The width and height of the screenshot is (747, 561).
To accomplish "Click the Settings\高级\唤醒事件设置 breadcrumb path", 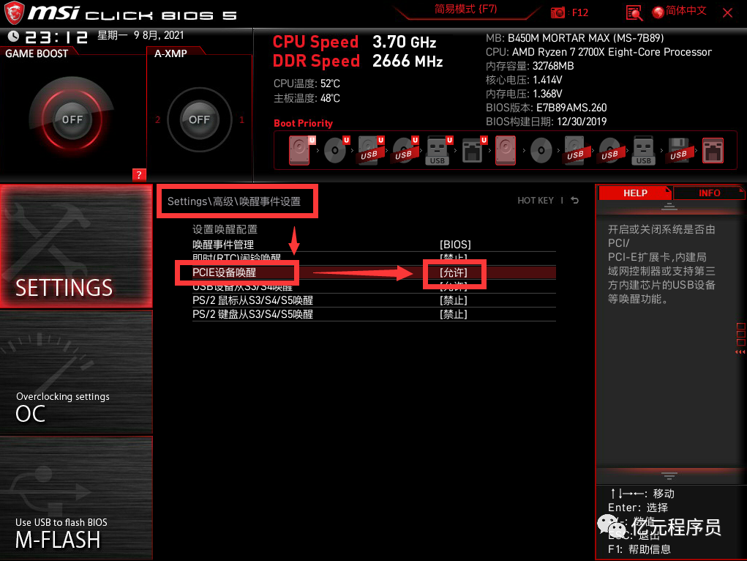I will coord(234,201).
